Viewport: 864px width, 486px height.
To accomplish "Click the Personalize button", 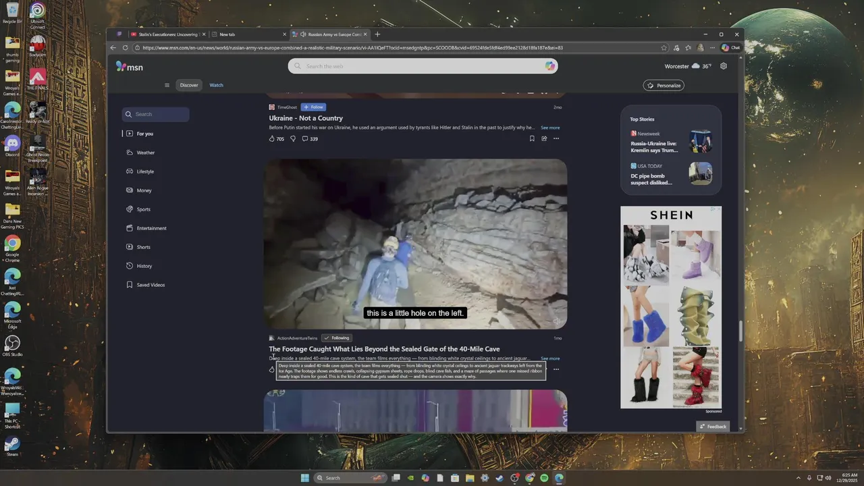I will pos(664,85).
